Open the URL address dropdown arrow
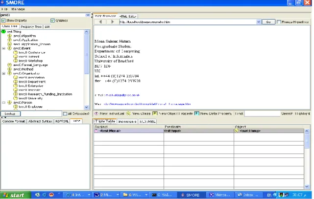The height and width of the screenshot is (199, 314). 259,22
